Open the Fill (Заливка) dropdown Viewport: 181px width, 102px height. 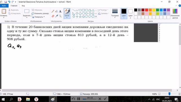[x=104, y=14]
